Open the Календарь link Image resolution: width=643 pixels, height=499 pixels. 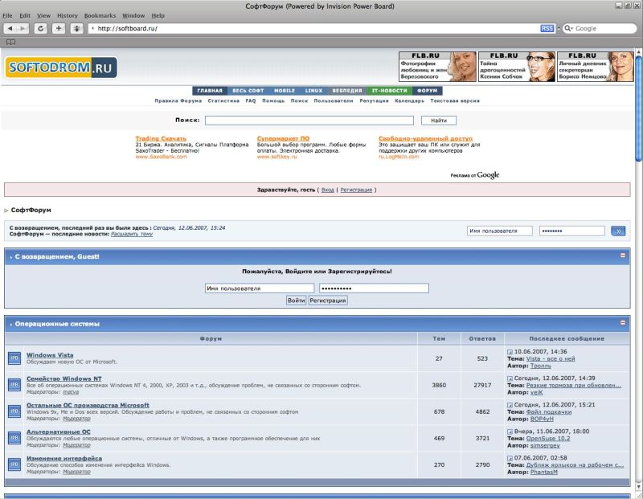(409, 101)
